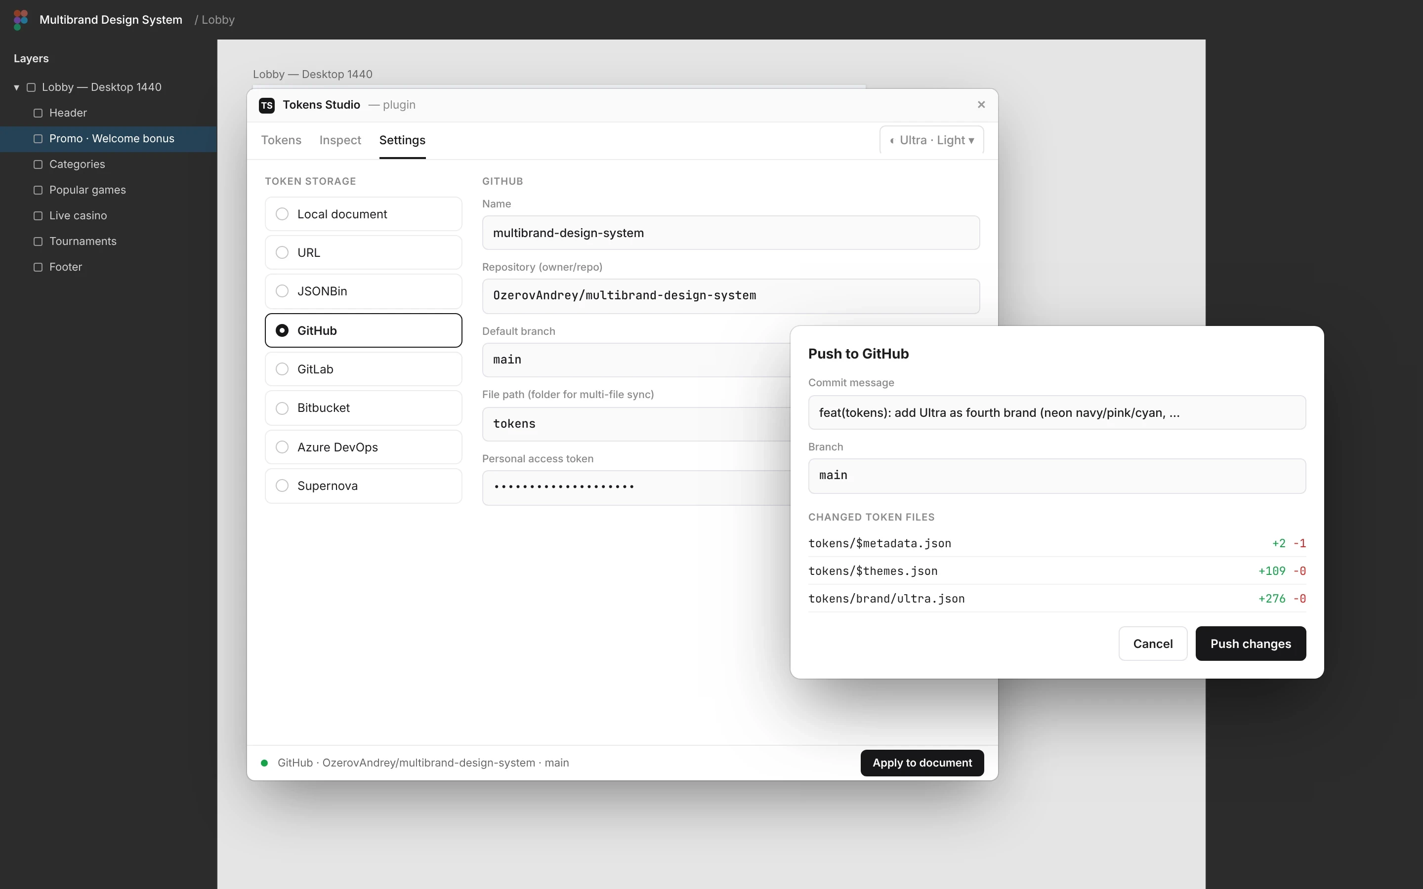Select URL token storage option
1423x889 pixels.
click(x=363, y=253)
